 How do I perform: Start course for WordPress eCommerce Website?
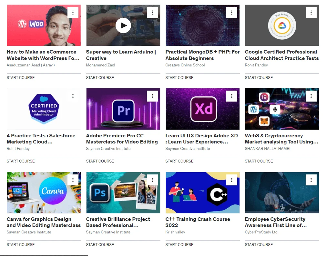(x=21, y=78)
